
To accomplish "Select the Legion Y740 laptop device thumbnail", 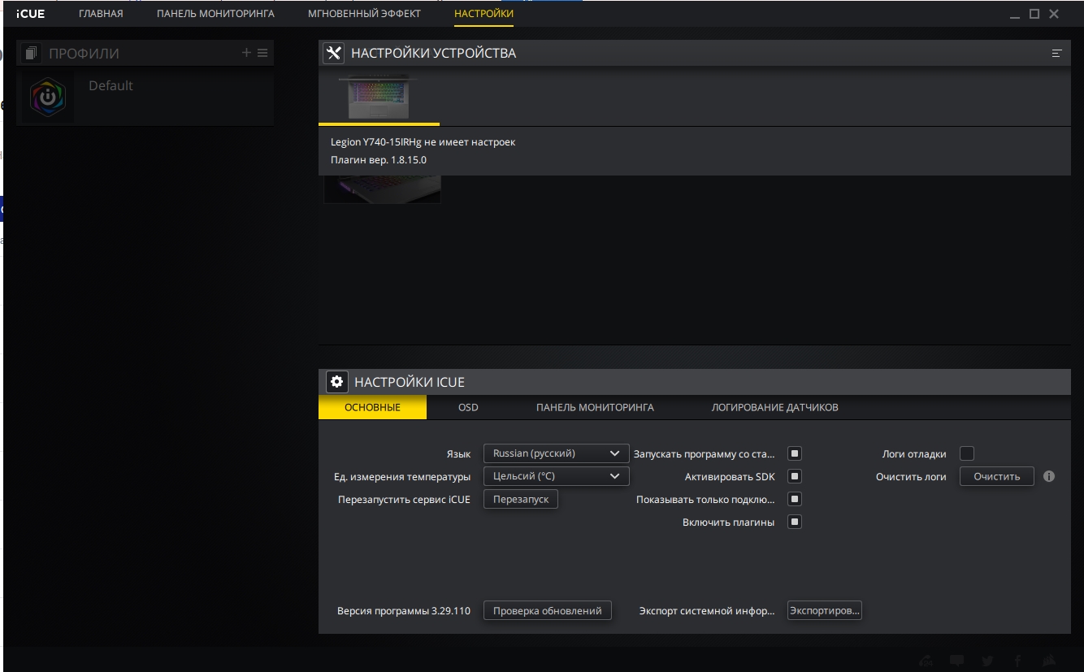I will (379, 98).
